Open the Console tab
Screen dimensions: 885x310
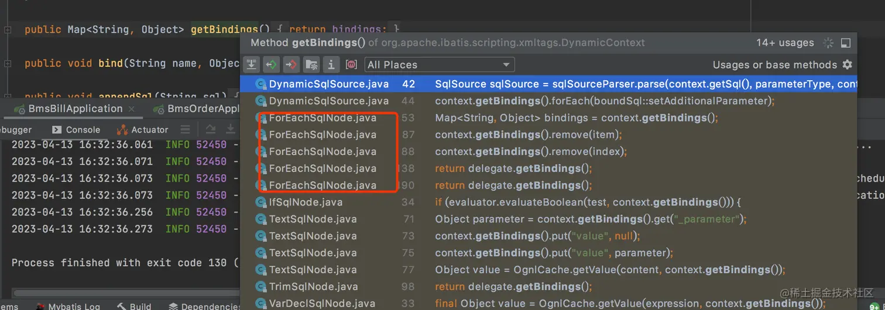click(x=76, y=130)
